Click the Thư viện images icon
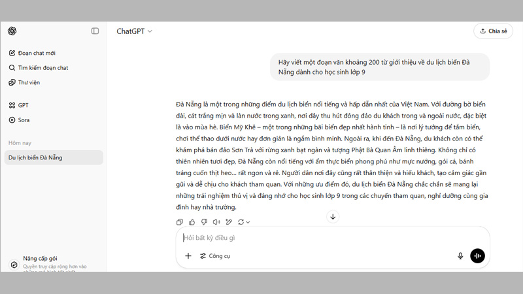Image resolution: width=523 pixels, height=294 pixels. pos(12,82)
